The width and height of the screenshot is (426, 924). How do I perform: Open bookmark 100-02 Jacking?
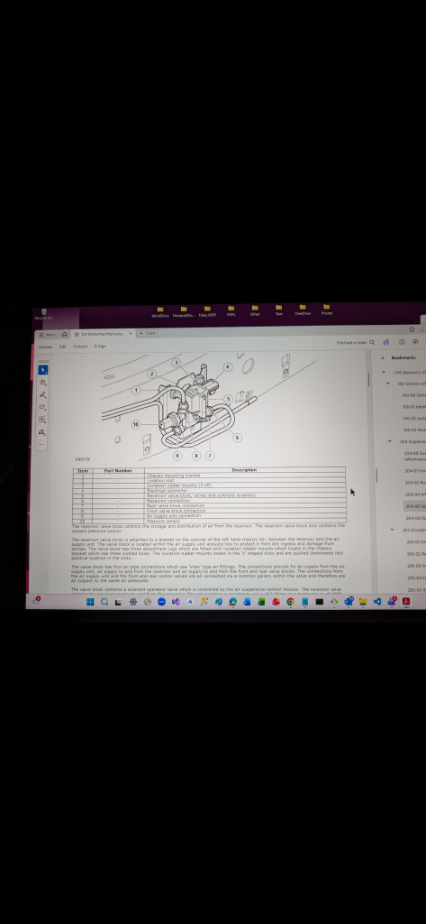coord(414,419)
